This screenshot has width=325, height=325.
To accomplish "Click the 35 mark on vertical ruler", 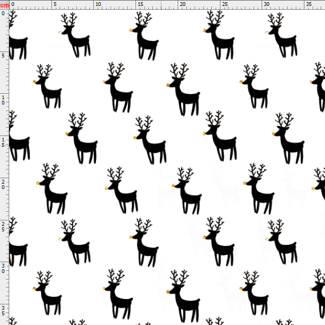I will [x=3, y=311].
